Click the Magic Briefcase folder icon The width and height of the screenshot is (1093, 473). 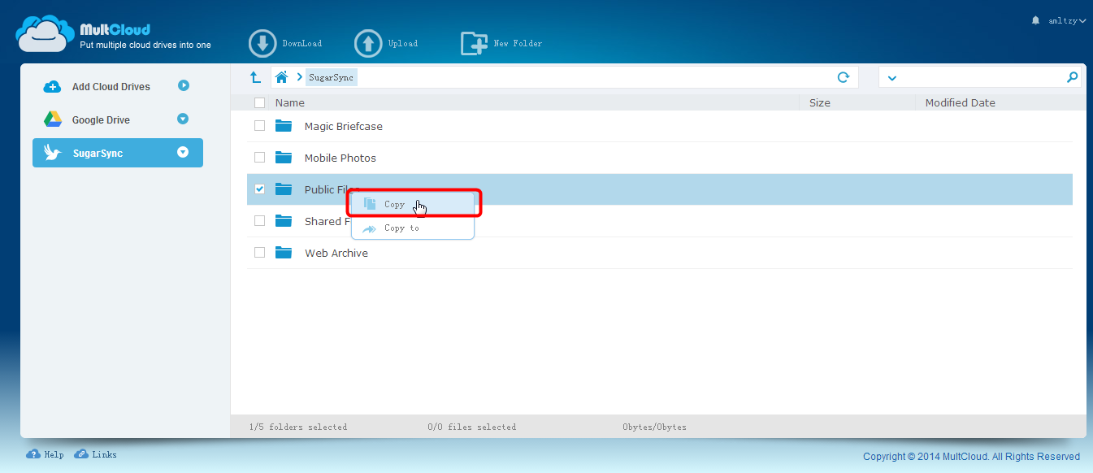(283, 126)
